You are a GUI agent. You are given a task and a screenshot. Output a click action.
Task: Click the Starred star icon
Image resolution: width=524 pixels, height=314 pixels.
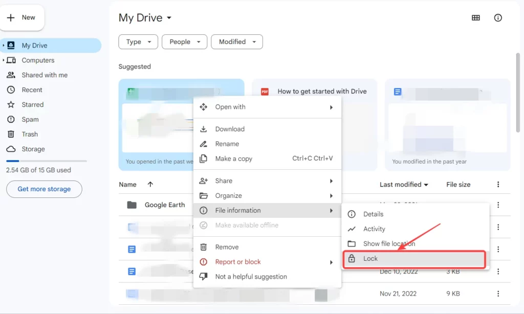coord(11,104)
